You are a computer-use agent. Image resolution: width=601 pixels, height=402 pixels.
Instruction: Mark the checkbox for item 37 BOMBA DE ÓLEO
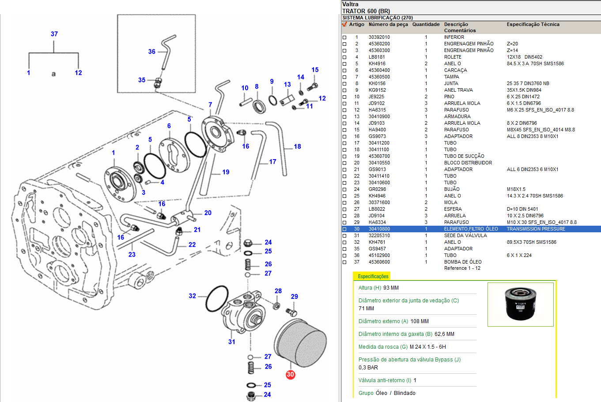(x=344, y=262)
